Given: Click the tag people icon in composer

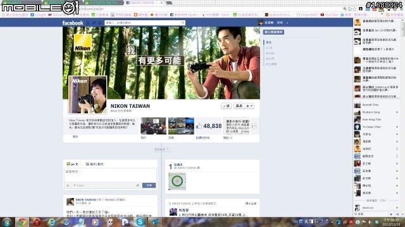Looking at the screenshot, I should tap(68, 185).
